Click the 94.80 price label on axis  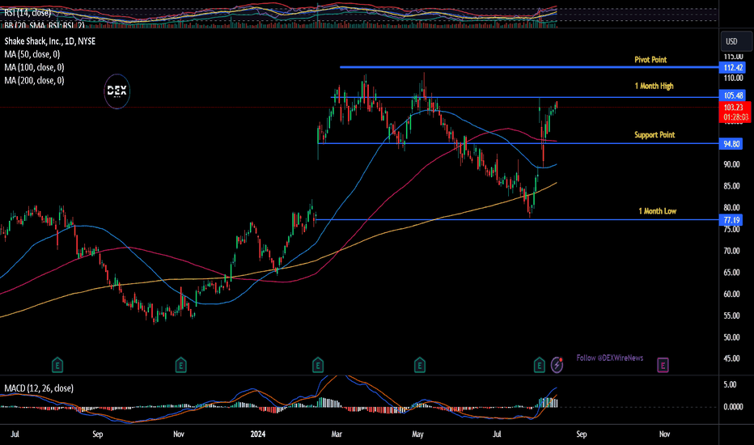[x=731, y=144]
